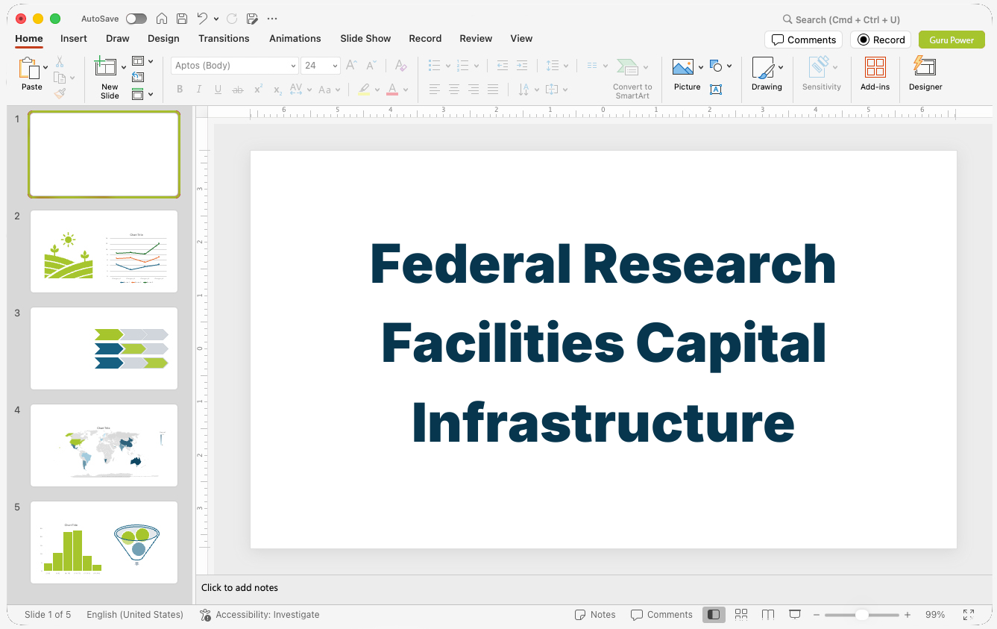The image size is (997, 629).
Task: Expand the bullets list dropdown arrow
Action: (448, 66)
